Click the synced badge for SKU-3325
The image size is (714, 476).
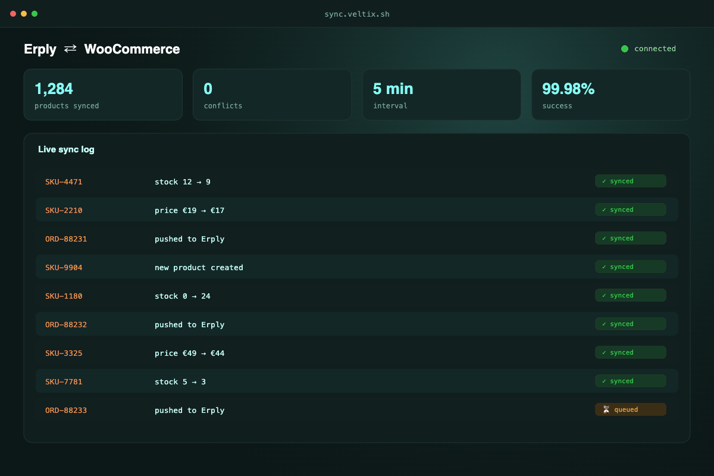point(631,352)
